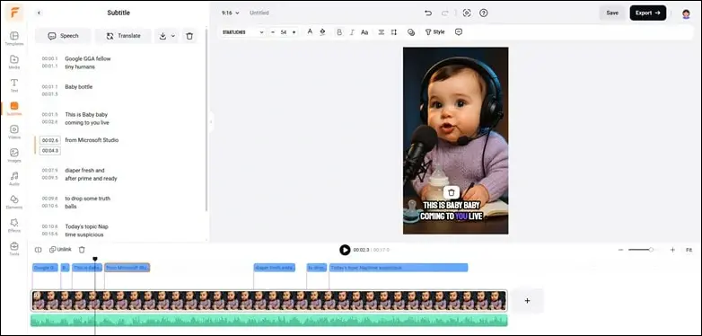Select the 'This is Baby baby' subtitle line

coord(86,115)
